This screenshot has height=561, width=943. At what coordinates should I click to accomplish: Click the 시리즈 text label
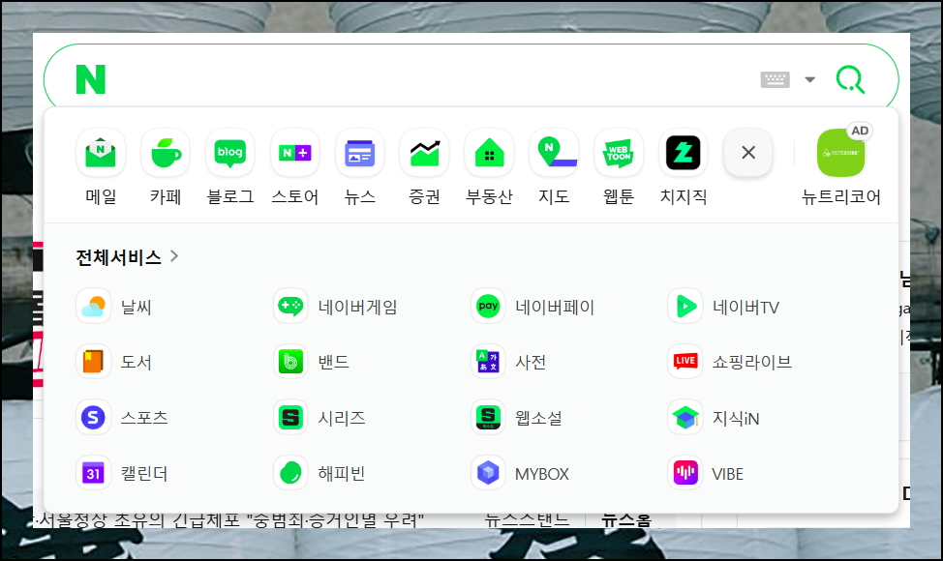(342, 418)
